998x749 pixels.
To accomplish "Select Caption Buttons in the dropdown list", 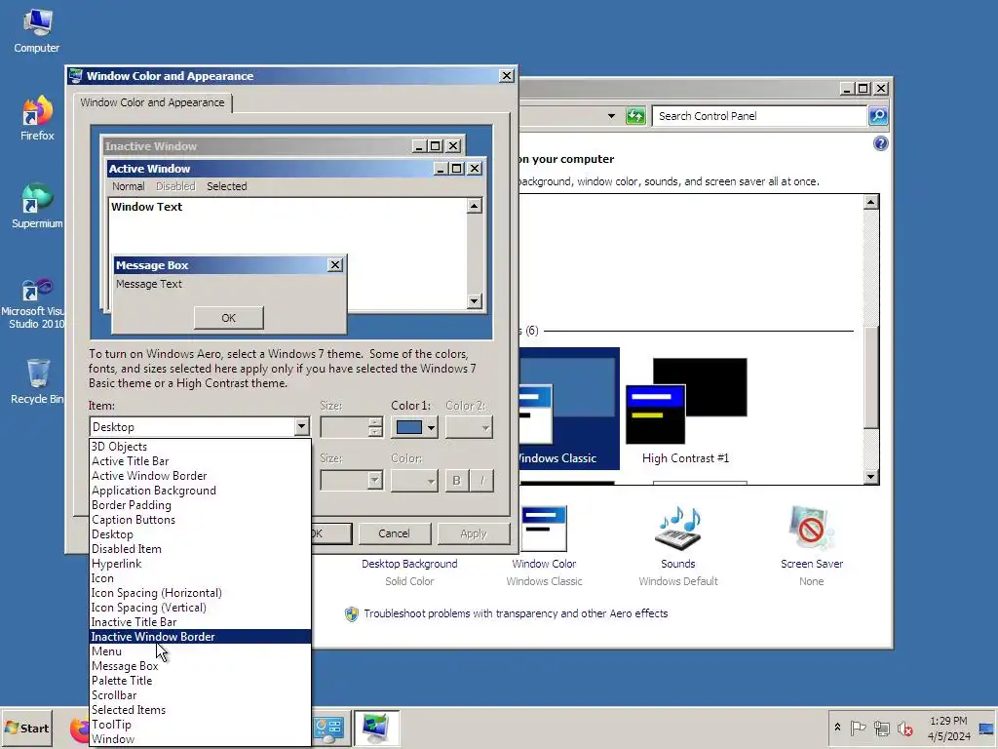I will point(201,520).
